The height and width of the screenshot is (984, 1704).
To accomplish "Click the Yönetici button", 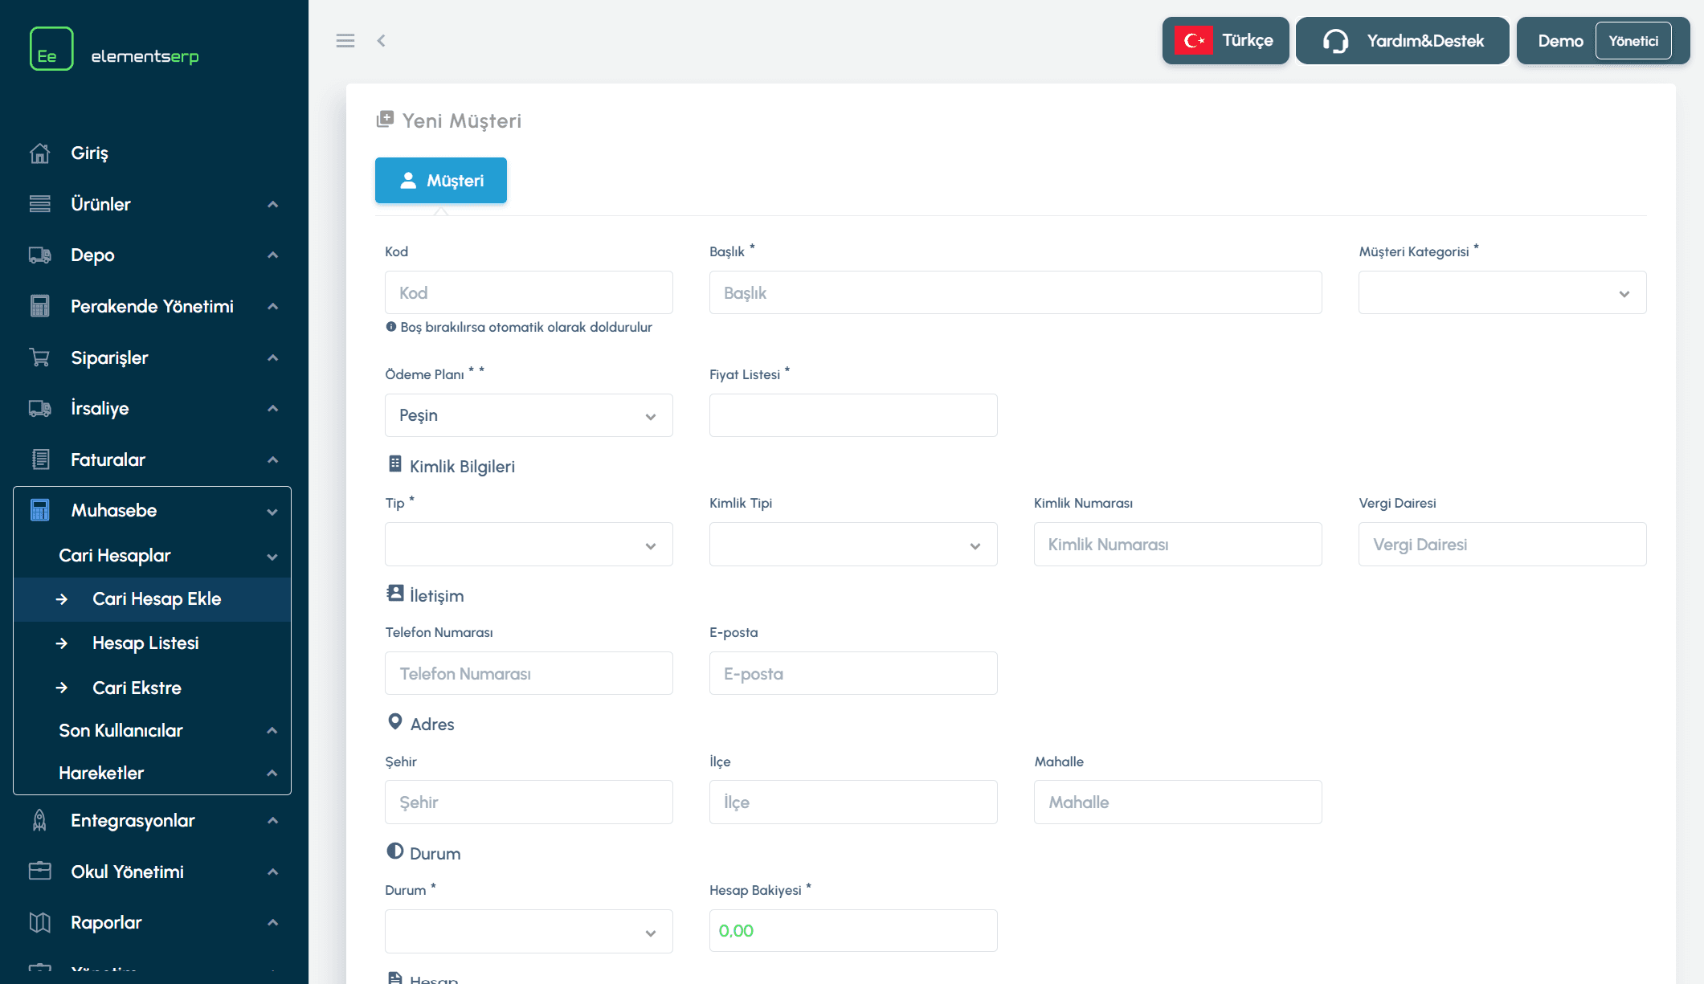I will pos(1632,41).
